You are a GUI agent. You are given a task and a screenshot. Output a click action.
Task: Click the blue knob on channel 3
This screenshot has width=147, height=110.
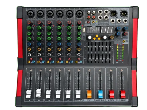point(49,44)
